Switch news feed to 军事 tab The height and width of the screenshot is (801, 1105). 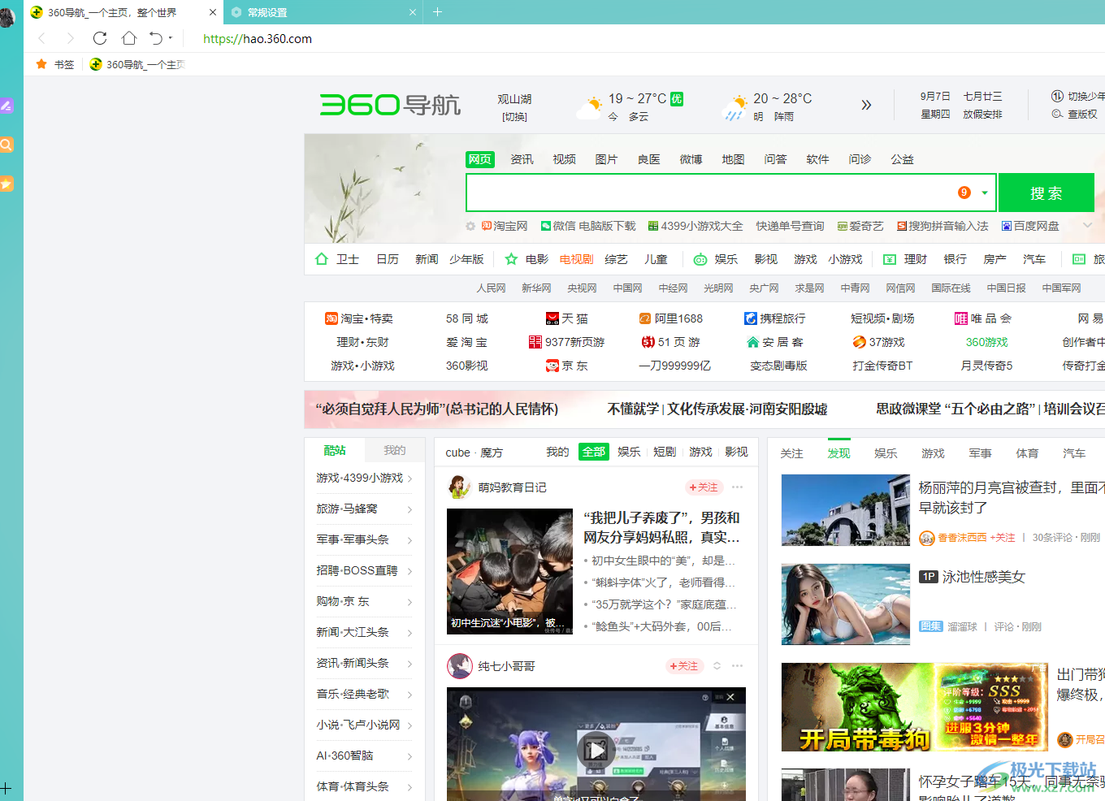980,453
